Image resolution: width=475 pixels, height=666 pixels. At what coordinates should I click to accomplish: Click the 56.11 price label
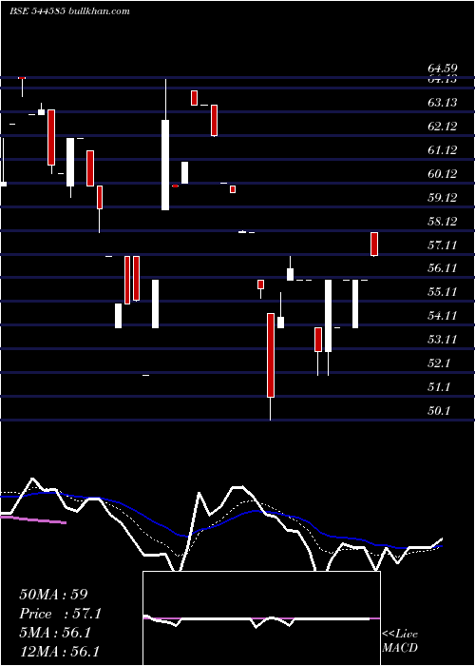click(x=443, y=268)
